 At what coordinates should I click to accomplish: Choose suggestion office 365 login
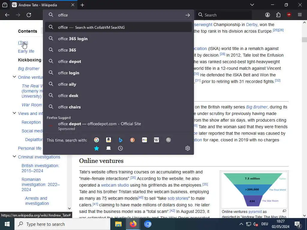118,39
